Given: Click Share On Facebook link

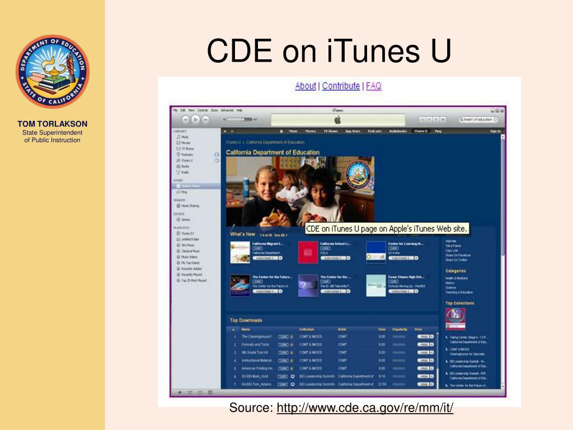Looking at the screenshot, I should 458,255.
